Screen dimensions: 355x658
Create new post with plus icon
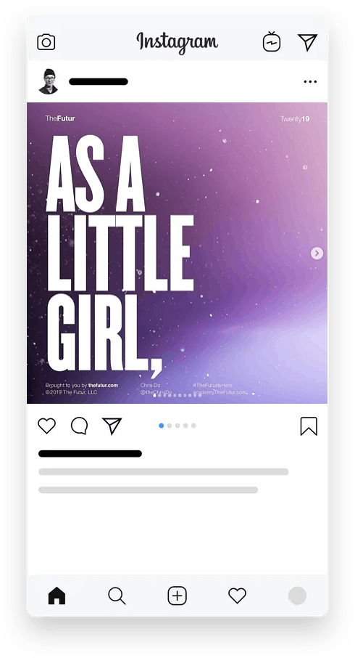tap(177, 596)
